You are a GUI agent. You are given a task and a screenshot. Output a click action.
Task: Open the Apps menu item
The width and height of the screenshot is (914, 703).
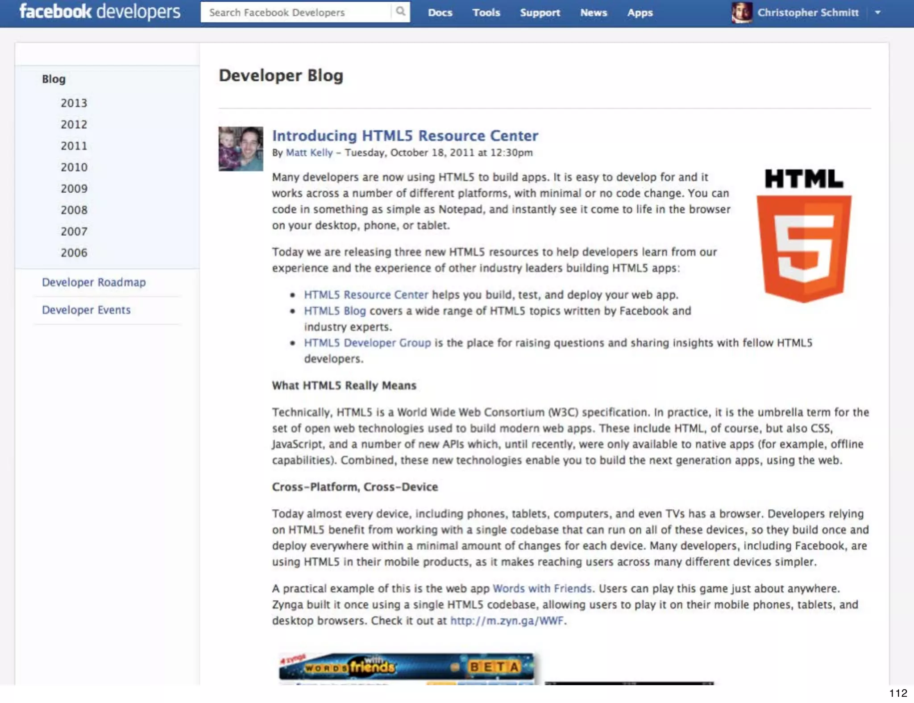click(640, 12)
